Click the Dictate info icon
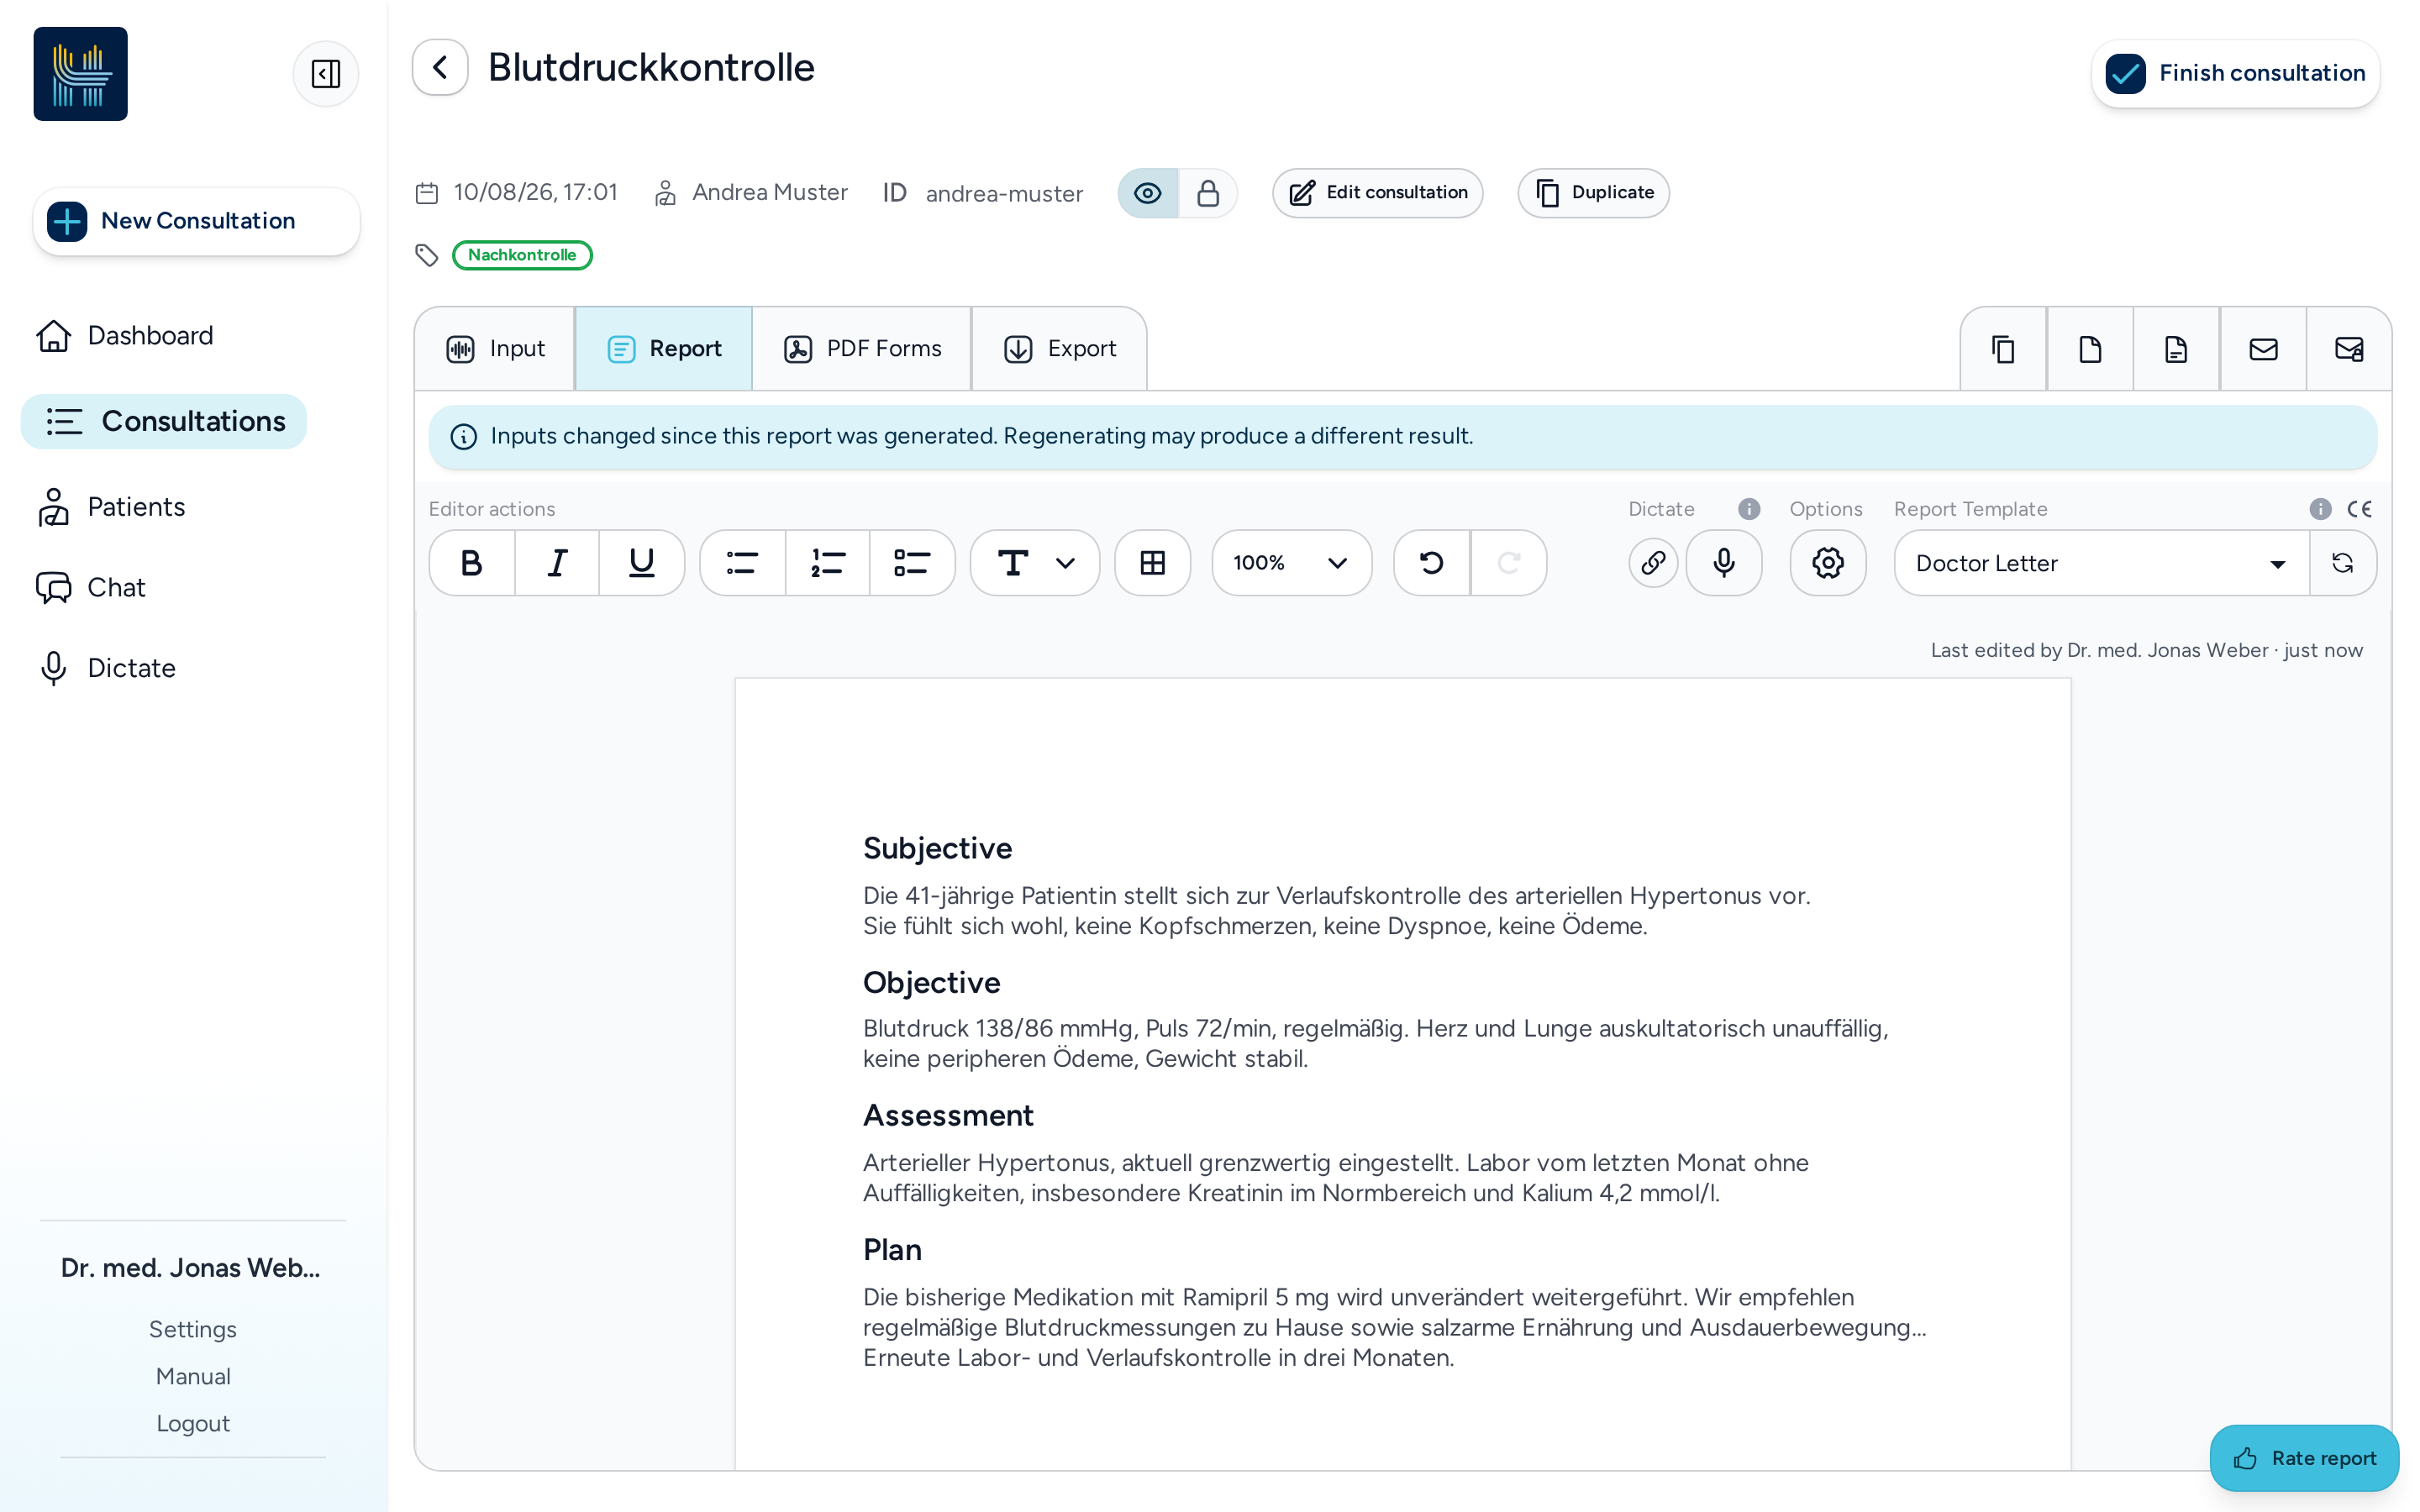Image resolution: width=2420 pixels, height=1512 pixels. 1749,509
